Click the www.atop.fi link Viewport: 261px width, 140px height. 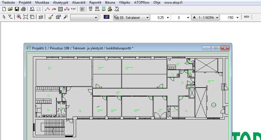coord(173,3)
